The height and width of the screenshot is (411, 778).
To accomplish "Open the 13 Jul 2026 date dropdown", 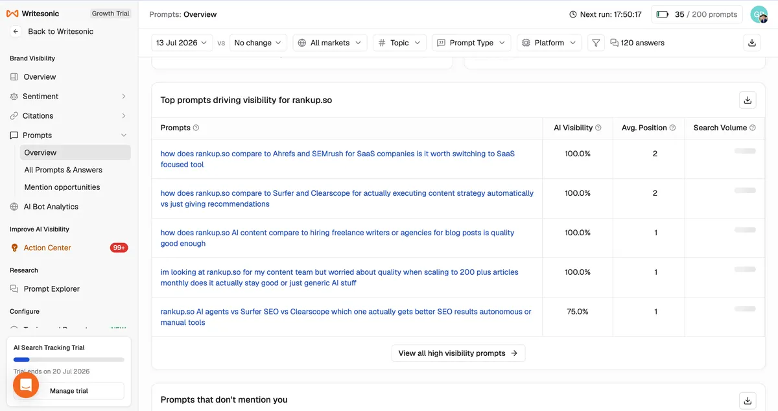I will click(x=182, y=43).
